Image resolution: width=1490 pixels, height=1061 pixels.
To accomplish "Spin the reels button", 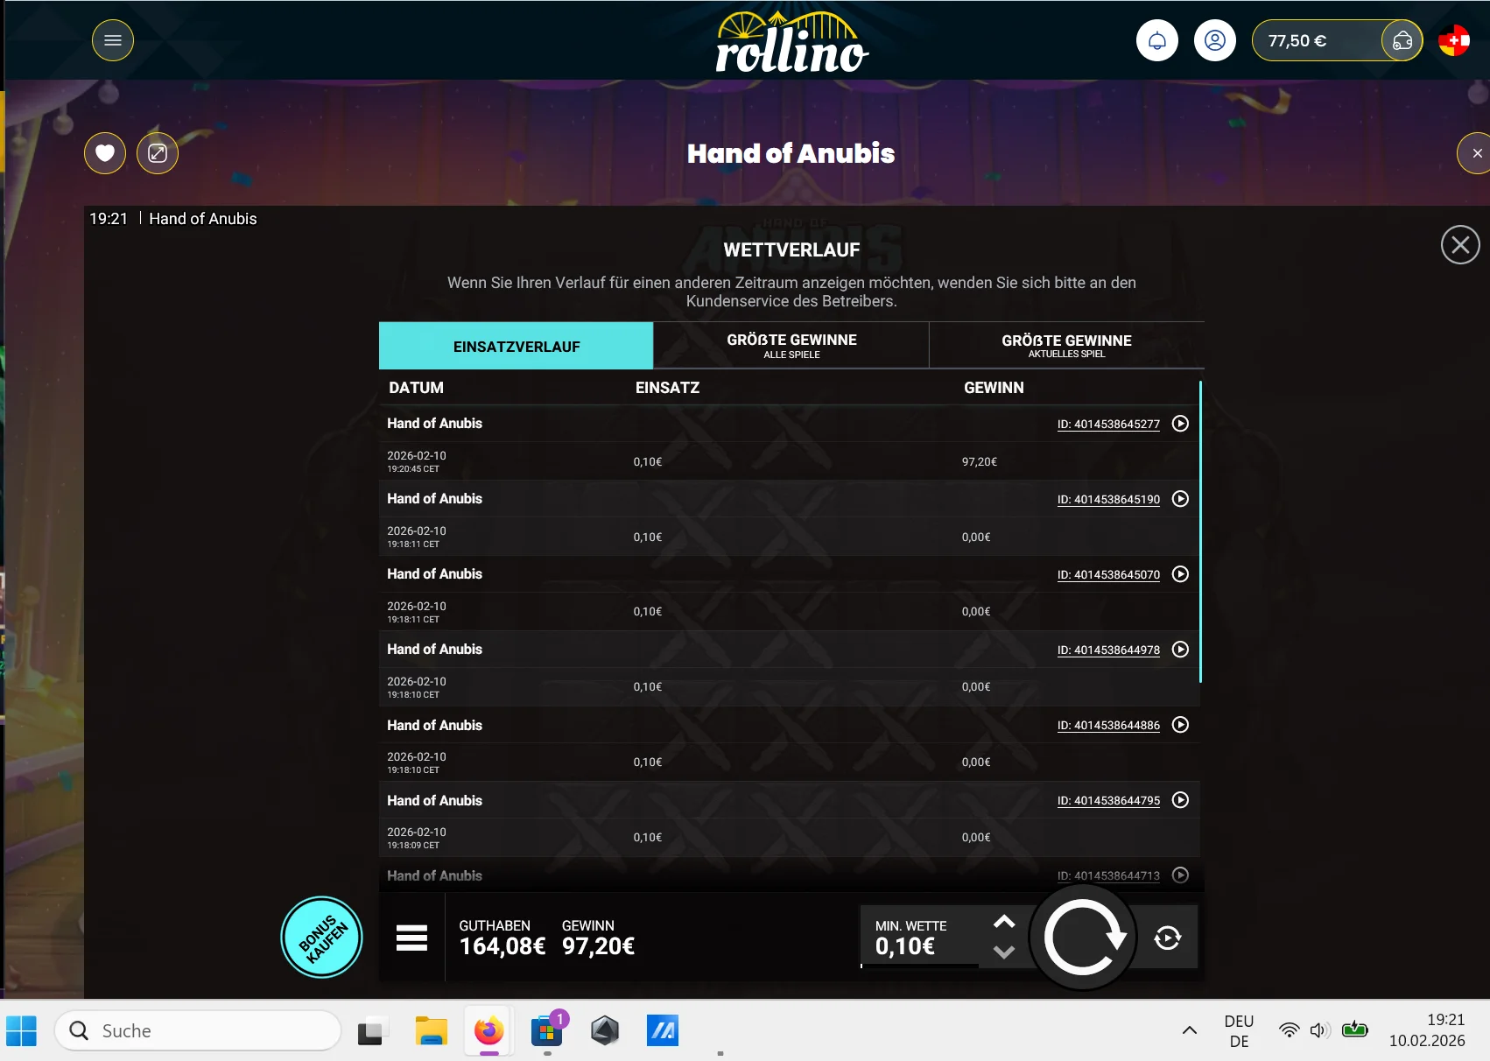I will (x=1083, y=938).
